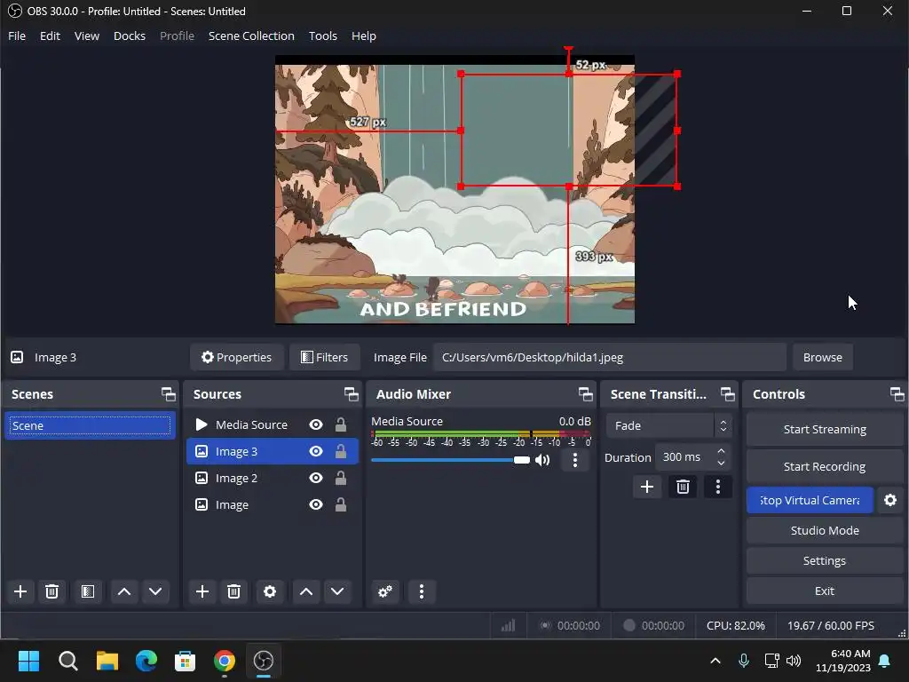Open source properties gear in Sources dock

pos(270,591)
